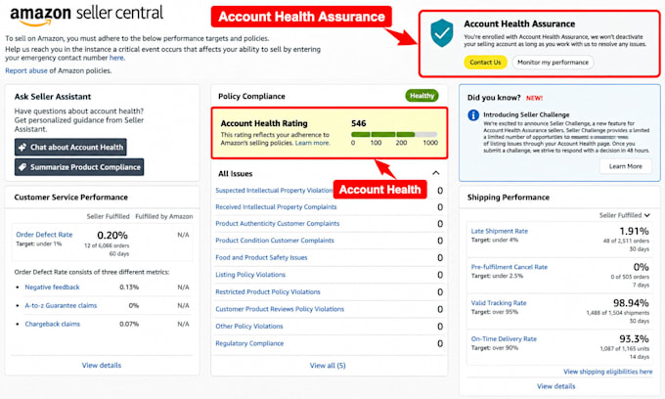Image resolution: width=665 pixels, height=399 pixels.
Task: Click the 98.94% Valid Tracking Rate value
Action: click(631, 303)
